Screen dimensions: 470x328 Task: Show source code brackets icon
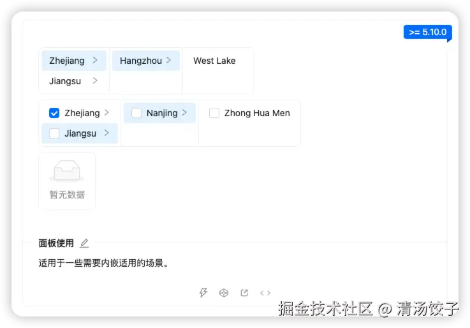[265, 293]
